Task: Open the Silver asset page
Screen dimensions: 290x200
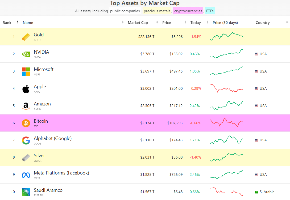Action: point(39,156)
